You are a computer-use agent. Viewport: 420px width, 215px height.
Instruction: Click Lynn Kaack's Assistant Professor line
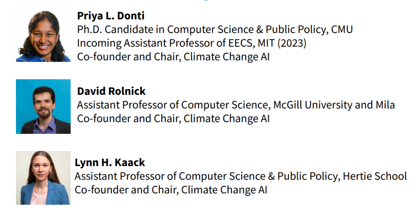[x=240, y=176]
